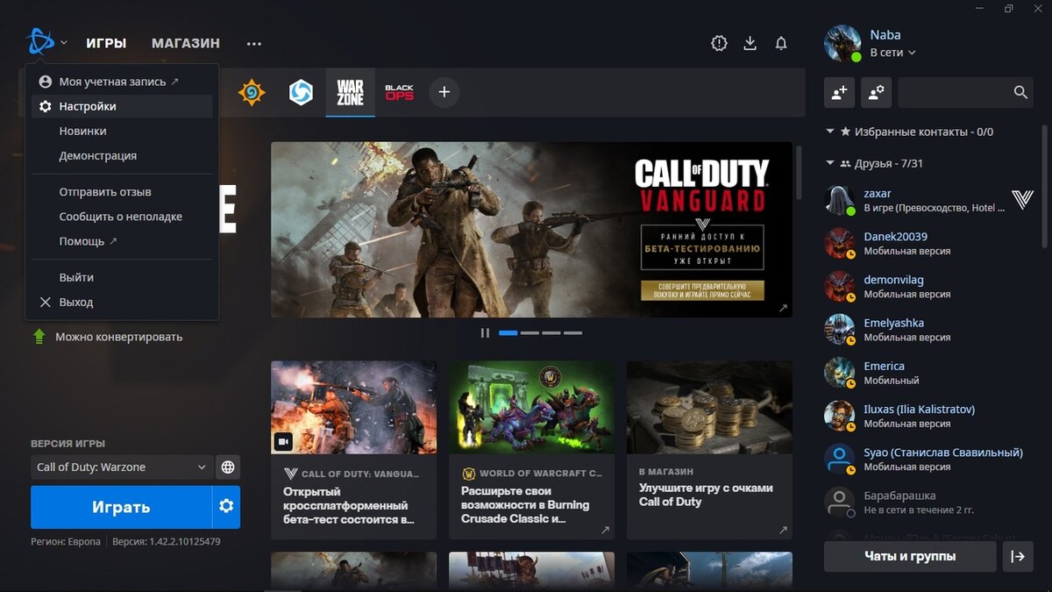1052x592 pixels.
Task: Open the Call of Duty Vanguard banner
Action: coord(531,230)
